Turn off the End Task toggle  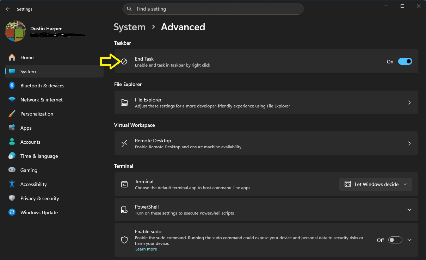pyautogui.click(x=405, y=62)
